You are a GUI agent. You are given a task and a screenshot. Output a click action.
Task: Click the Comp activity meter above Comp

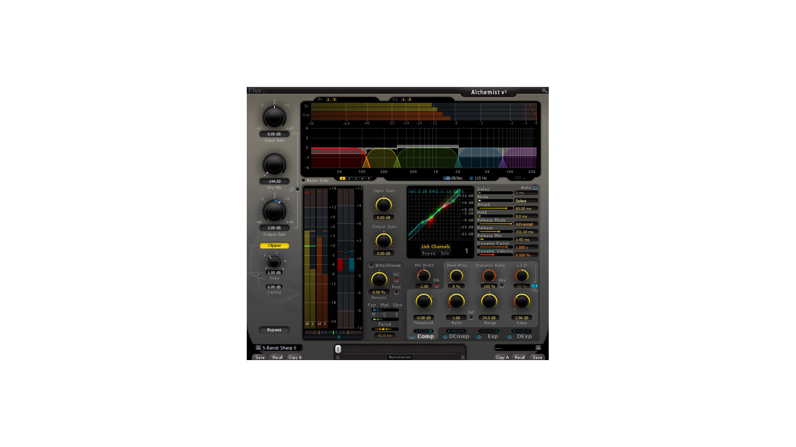[423, 331]
